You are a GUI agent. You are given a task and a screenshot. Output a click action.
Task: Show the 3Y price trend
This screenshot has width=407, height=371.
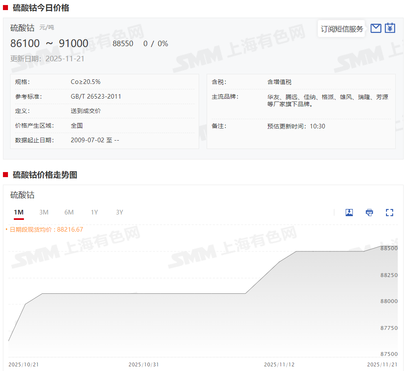[x=120, y=212]
